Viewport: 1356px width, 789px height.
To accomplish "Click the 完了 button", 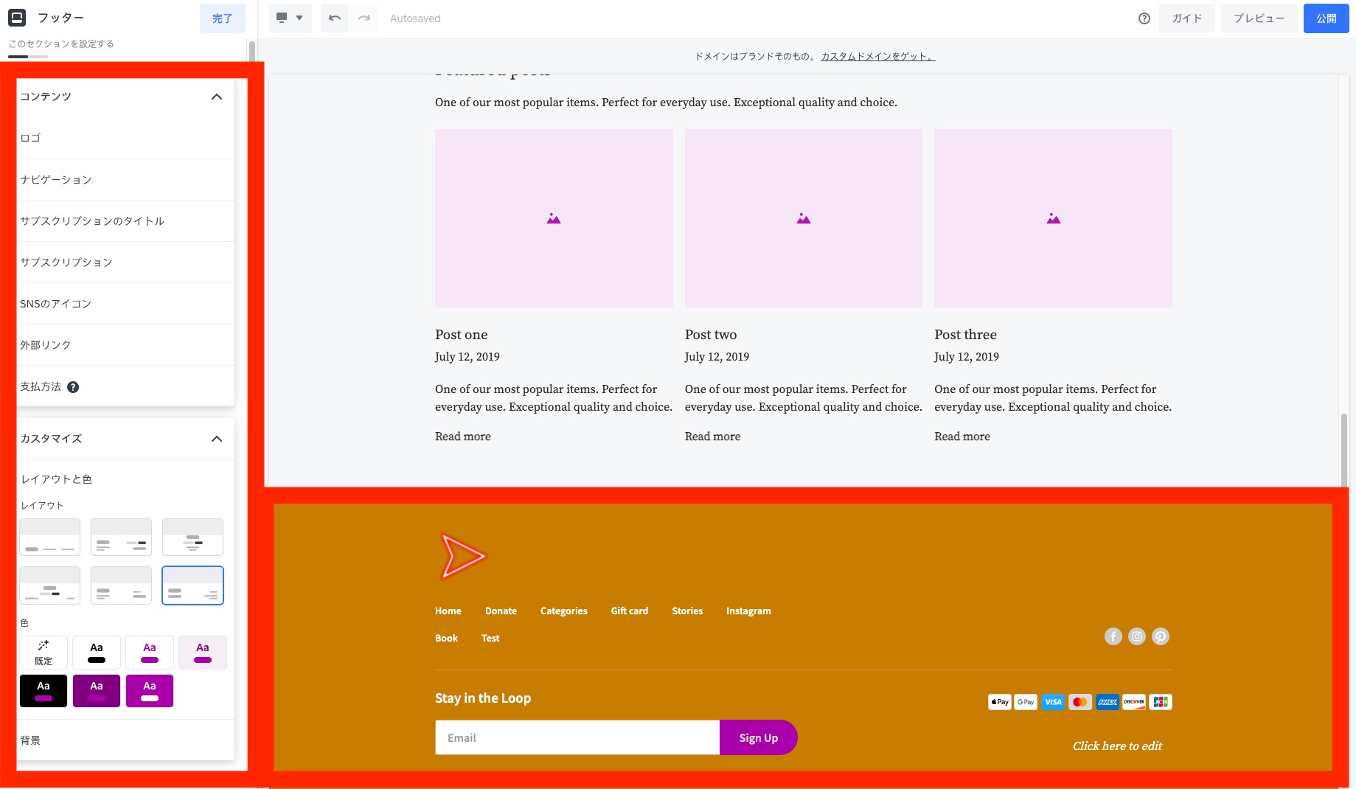I will click(222, 18).
